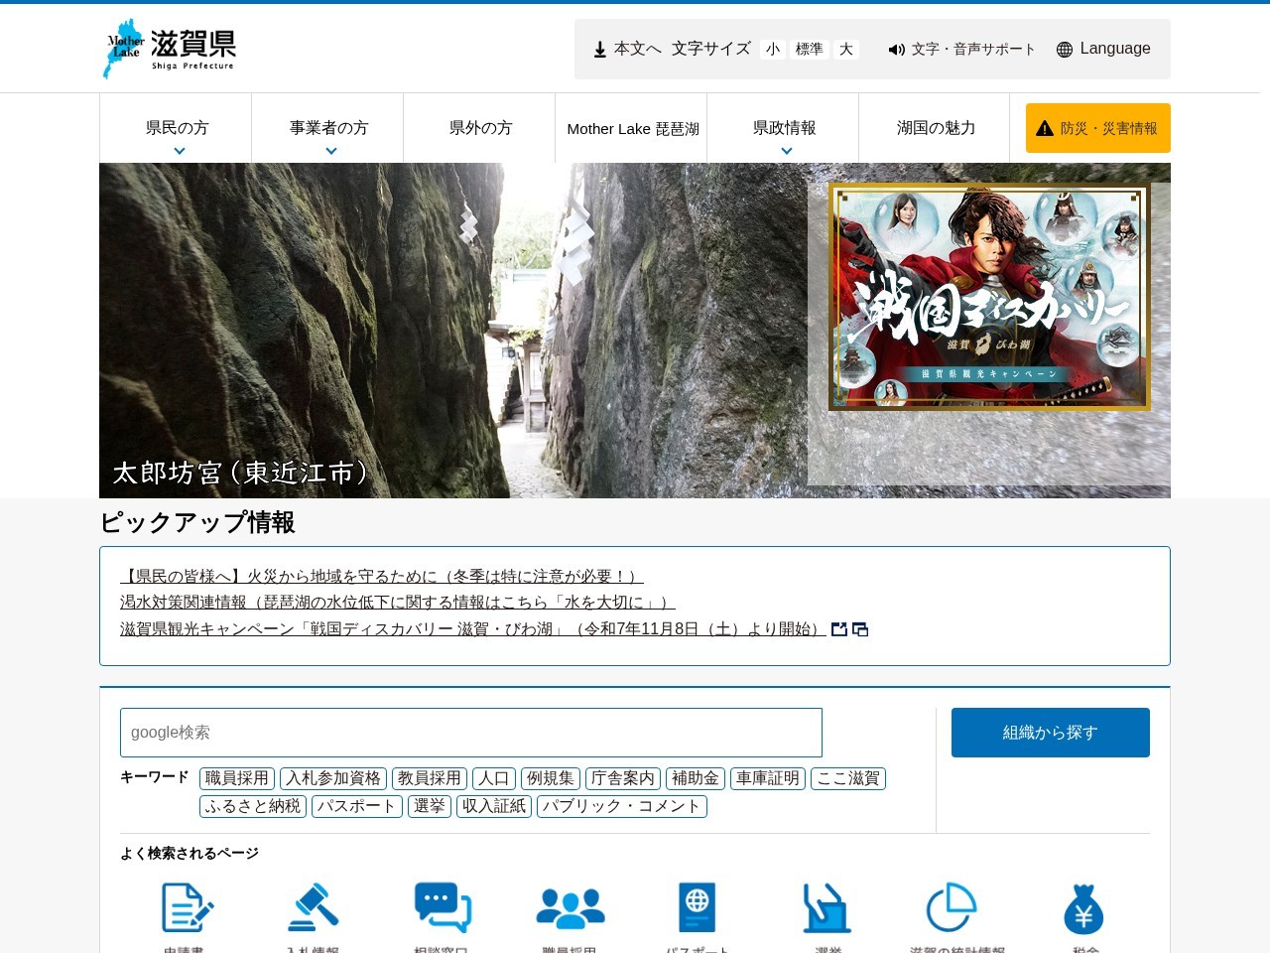Open the 防災・災害情報 button
This screenshot has width=1270, height=953.
(1098, 128)
